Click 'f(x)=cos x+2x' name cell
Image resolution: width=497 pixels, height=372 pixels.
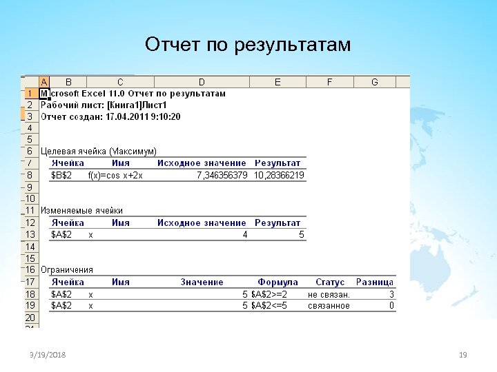click(115, 175)
